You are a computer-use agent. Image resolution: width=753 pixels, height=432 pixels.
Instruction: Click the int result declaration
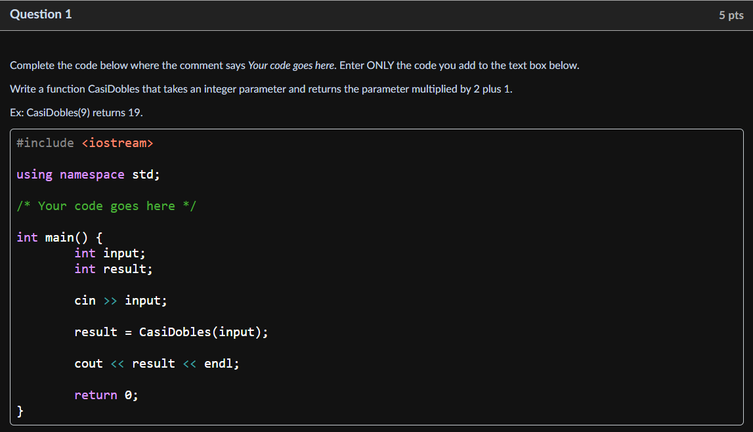[113, 269]
